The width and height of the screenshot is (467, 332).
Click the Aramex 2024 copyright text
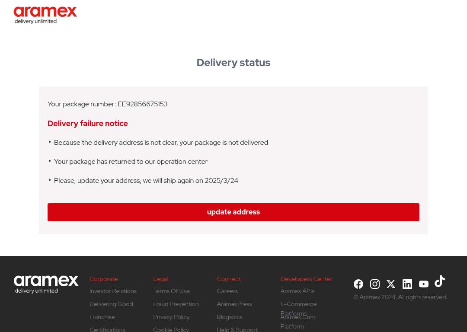pos(400,297)
